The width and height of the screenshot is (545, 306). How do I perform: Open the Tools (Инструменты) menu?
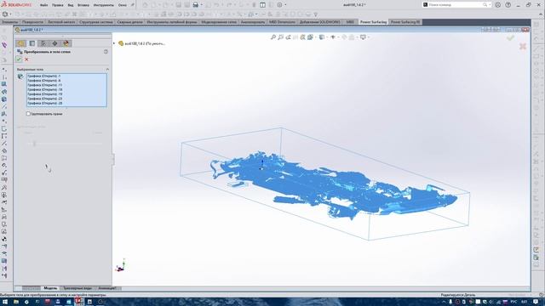click(x=104, y=5)
